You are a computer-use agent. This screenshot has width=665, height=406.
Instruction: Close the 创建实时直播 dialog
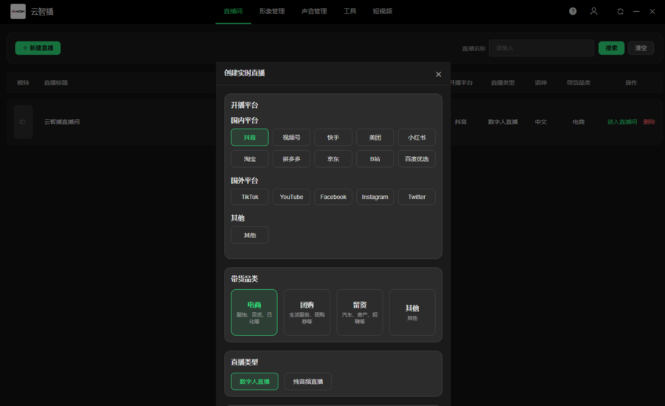pos(438,74)
